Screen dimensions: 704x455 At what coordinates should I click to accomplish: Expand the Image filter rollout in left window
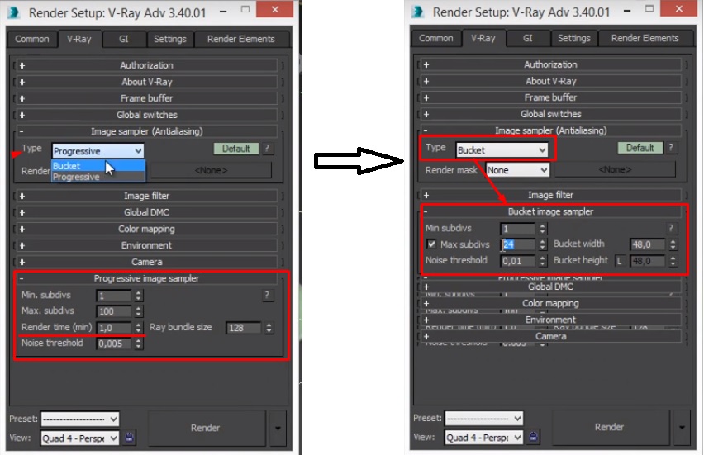147,196
